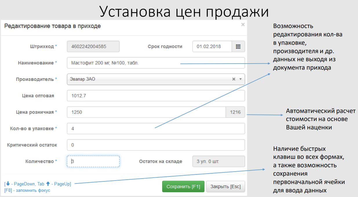Screen dimensions: 358x197
Task: Click the [F8] запомнить фокус link
Action: (x=27, y=190)
